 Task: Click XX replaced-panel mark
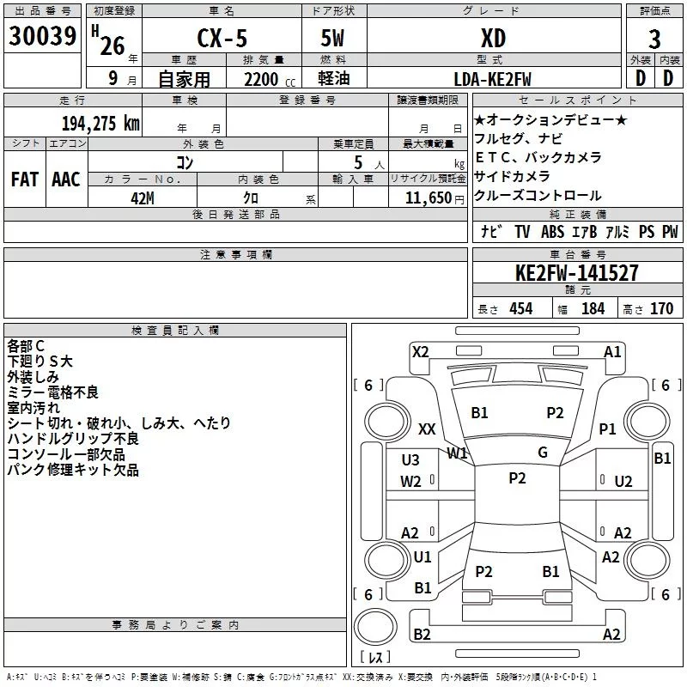coord(427,429)
